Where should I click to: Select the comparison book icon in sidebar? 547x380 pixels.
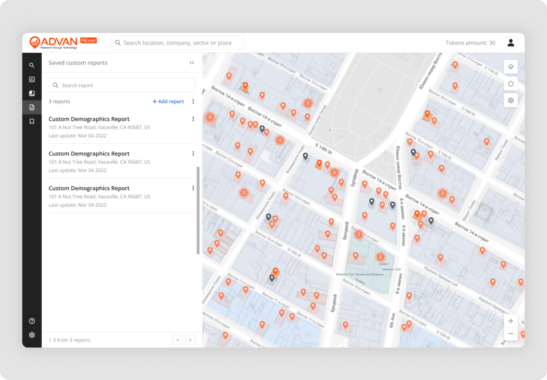[x=32, y=93]
